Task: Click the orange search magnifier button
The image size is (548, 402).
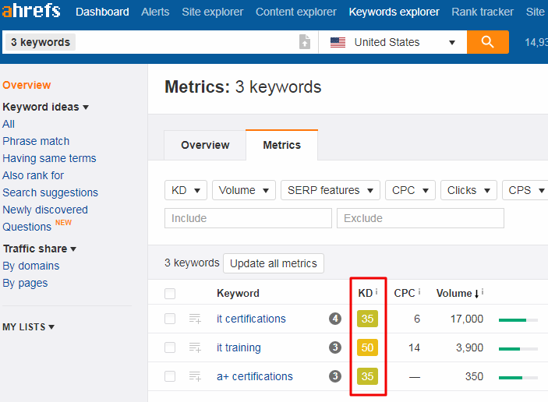Action: (488, 42)
